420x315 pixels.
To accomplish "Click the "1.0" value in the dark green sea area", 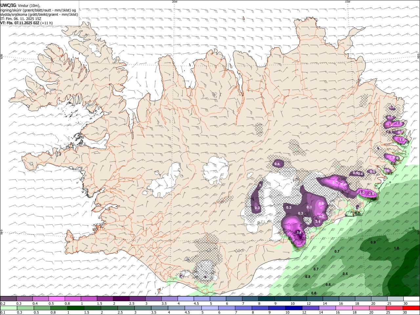I will click(396, 248).
